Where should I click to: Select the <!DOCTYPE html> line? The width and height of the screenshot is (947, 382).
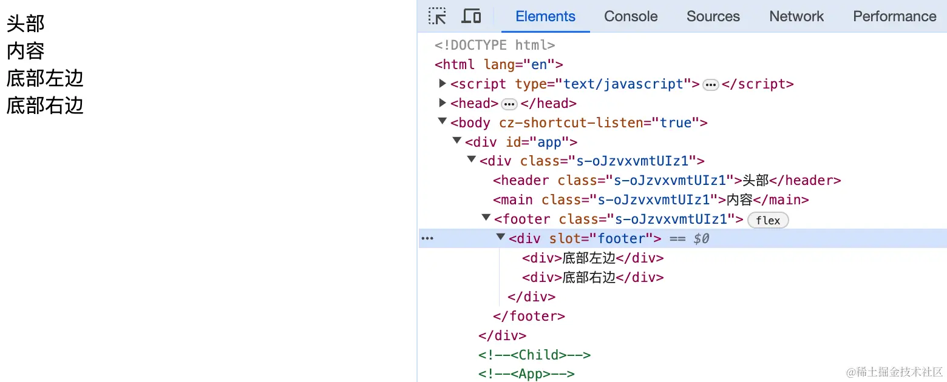click(495, 45)
